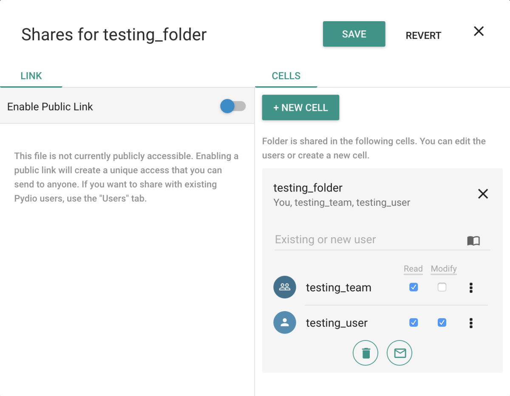Close the Shares dialog
The height and width of the screenshot is (396, 510).
tap(479, 31)
